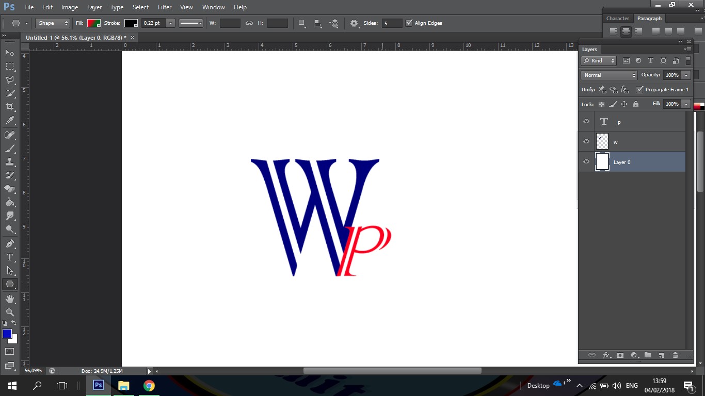Filter layers by smart objects icon
The height and width of the screenshot is (396, 705).
[x=676, y=61]
